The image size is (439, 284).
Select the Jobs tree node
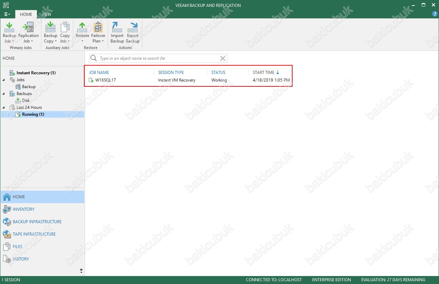click(x=20, y=80)
